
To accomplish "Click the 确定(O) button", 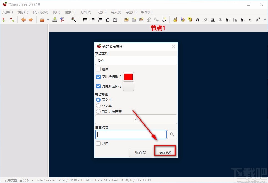I will (x=165, y=152).
